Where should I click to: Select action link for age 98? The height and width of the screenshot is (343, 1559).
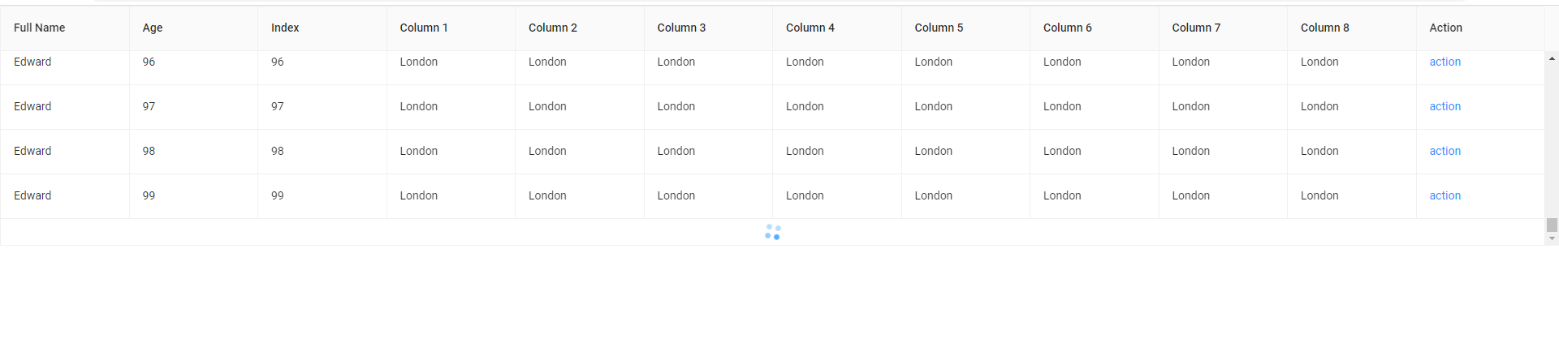1445,151
